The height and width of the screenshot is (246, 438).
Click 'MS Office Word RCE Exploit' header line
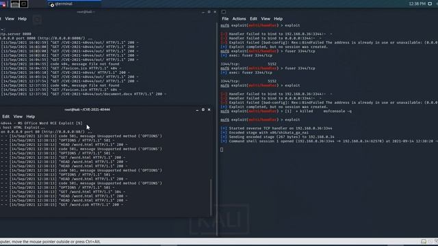pos(41,123)
